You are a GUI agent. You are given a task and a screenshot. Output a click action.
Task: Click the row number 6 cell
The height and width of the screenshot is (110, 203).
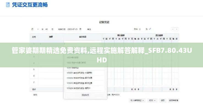[x=34, y=76]
